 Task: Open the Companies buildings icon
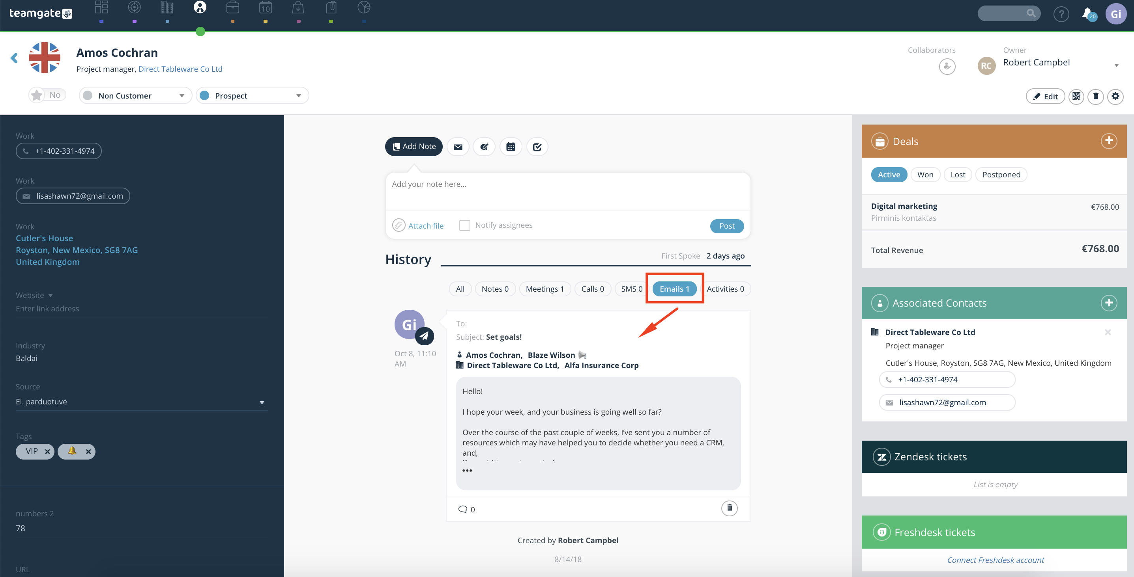click(167, 7)
